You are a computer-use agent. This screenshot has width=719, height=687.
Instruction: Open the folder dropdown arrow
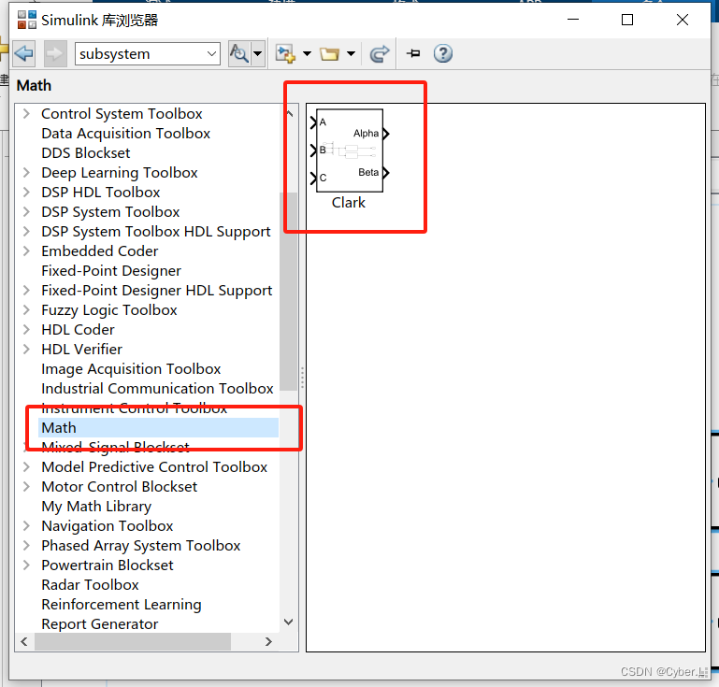351,53
